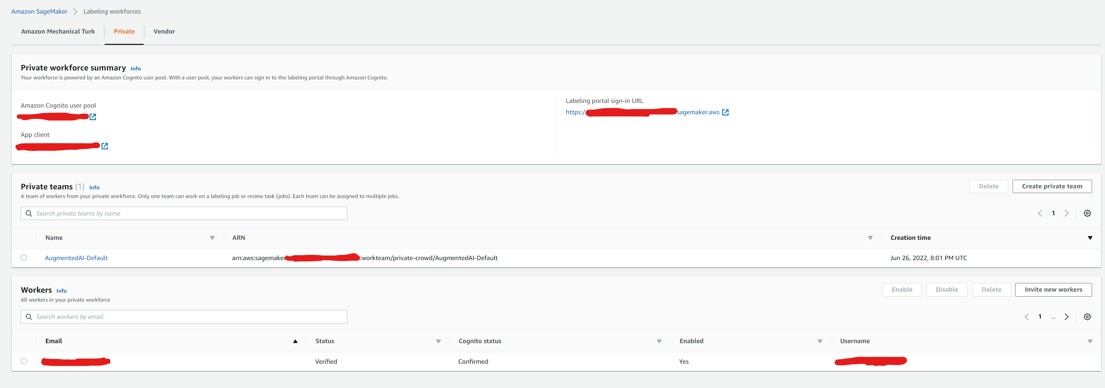This screenshot has width=1105, height=388.
Task: Switch to the Vendor tab
Action: 164,31
